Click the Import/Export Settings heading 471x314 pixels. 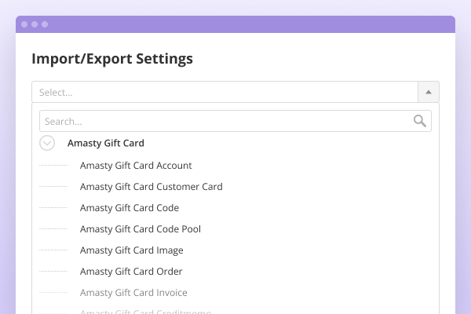click(x=112, y=59)
